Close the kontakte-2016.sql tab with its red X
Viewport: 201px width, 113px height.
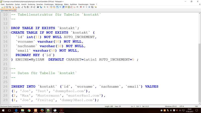click(x=15, y=11)
